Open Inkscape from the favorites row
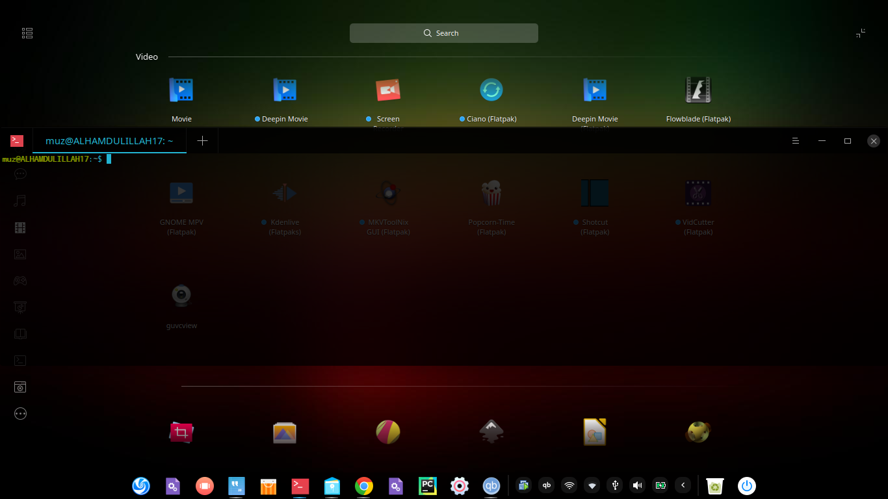The image size is (888, 499). point(491,431)
